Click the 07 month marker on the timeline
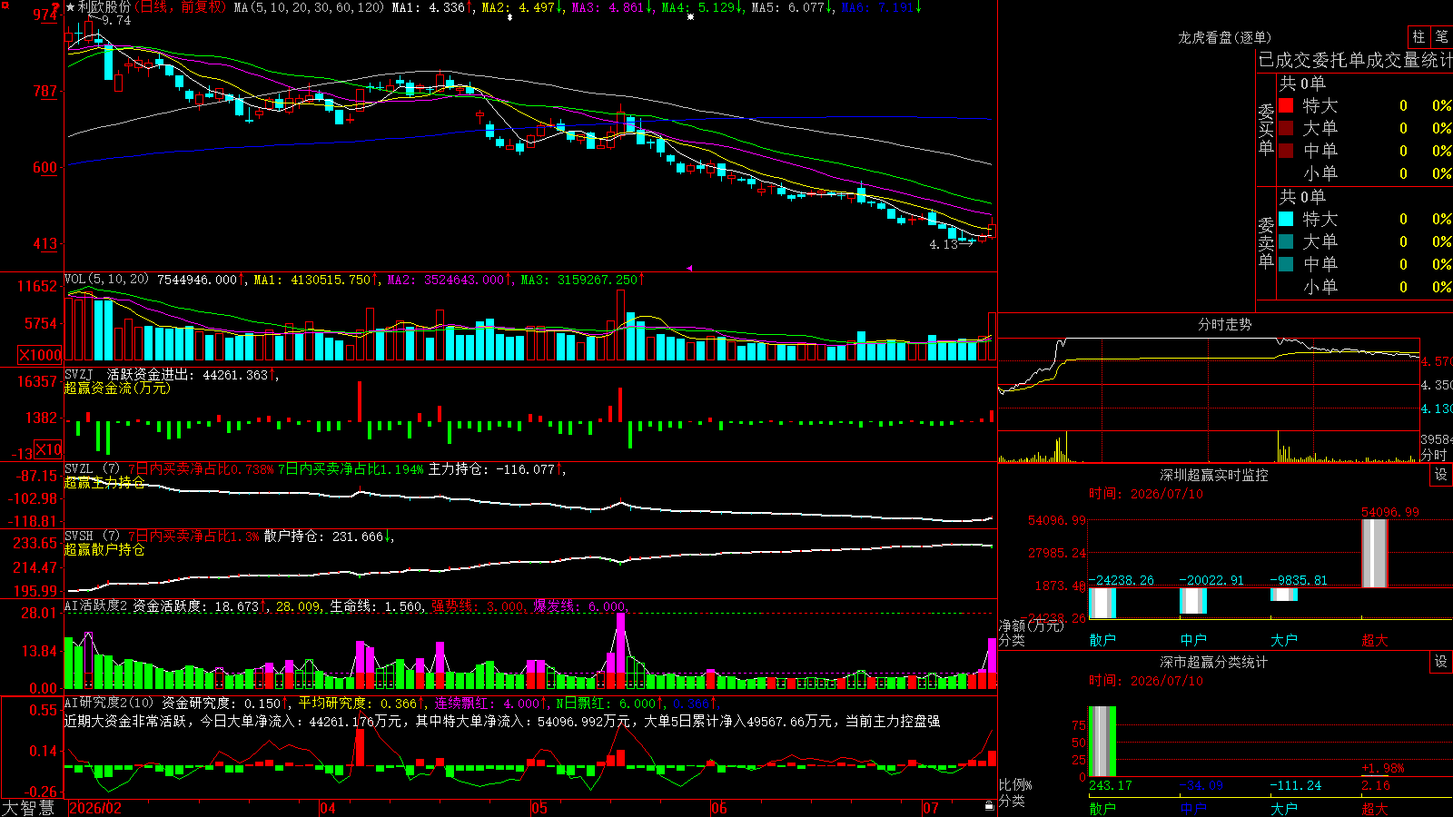The height and width of the screenshot is (817, 1453). 931,808
